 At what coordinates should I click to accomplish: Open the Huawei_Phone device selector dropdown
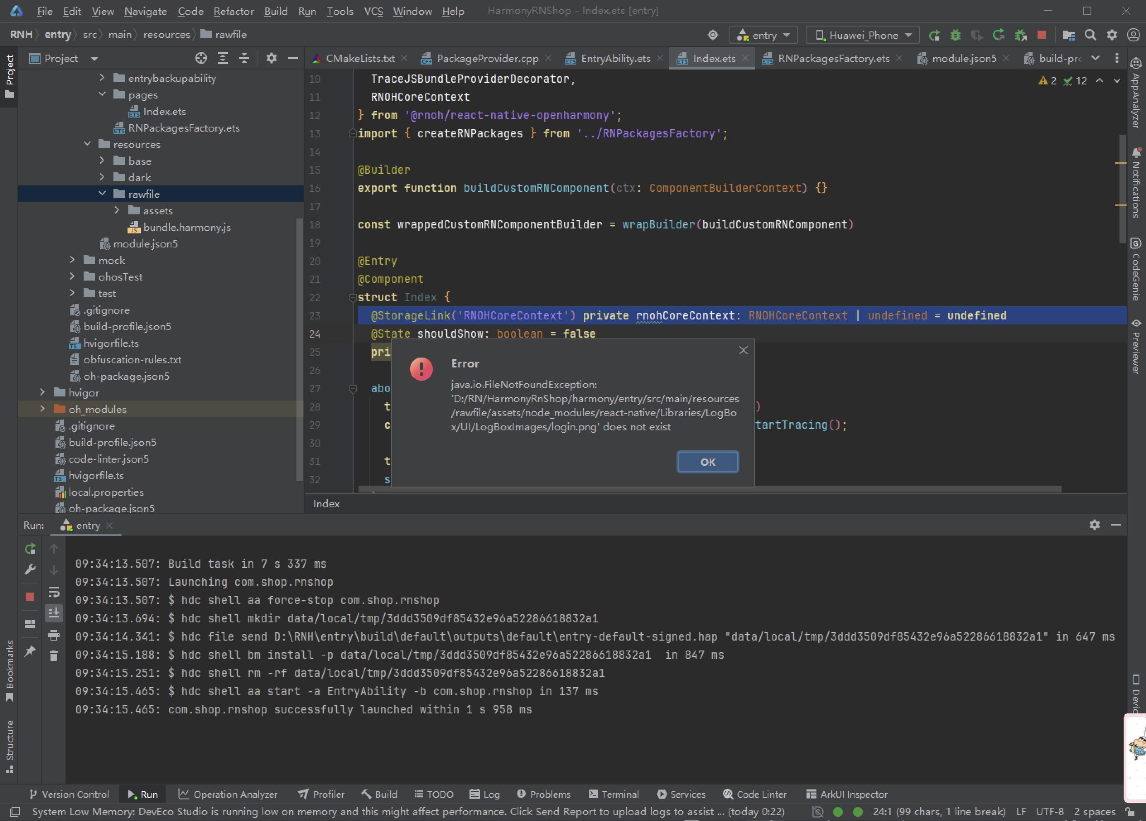tap(862, 34)
